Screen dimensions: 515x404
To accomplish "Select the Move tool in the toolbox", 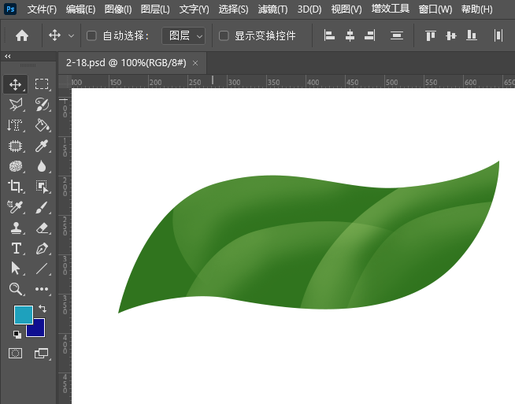I will 15,84.
